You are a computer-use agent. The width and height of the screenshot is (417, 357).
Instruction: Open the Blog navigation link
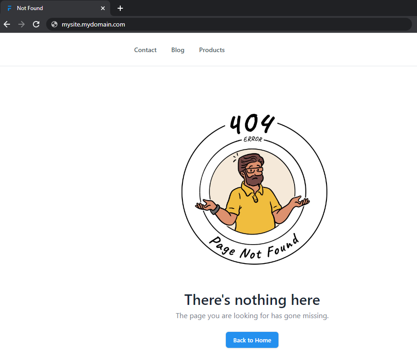178,50
